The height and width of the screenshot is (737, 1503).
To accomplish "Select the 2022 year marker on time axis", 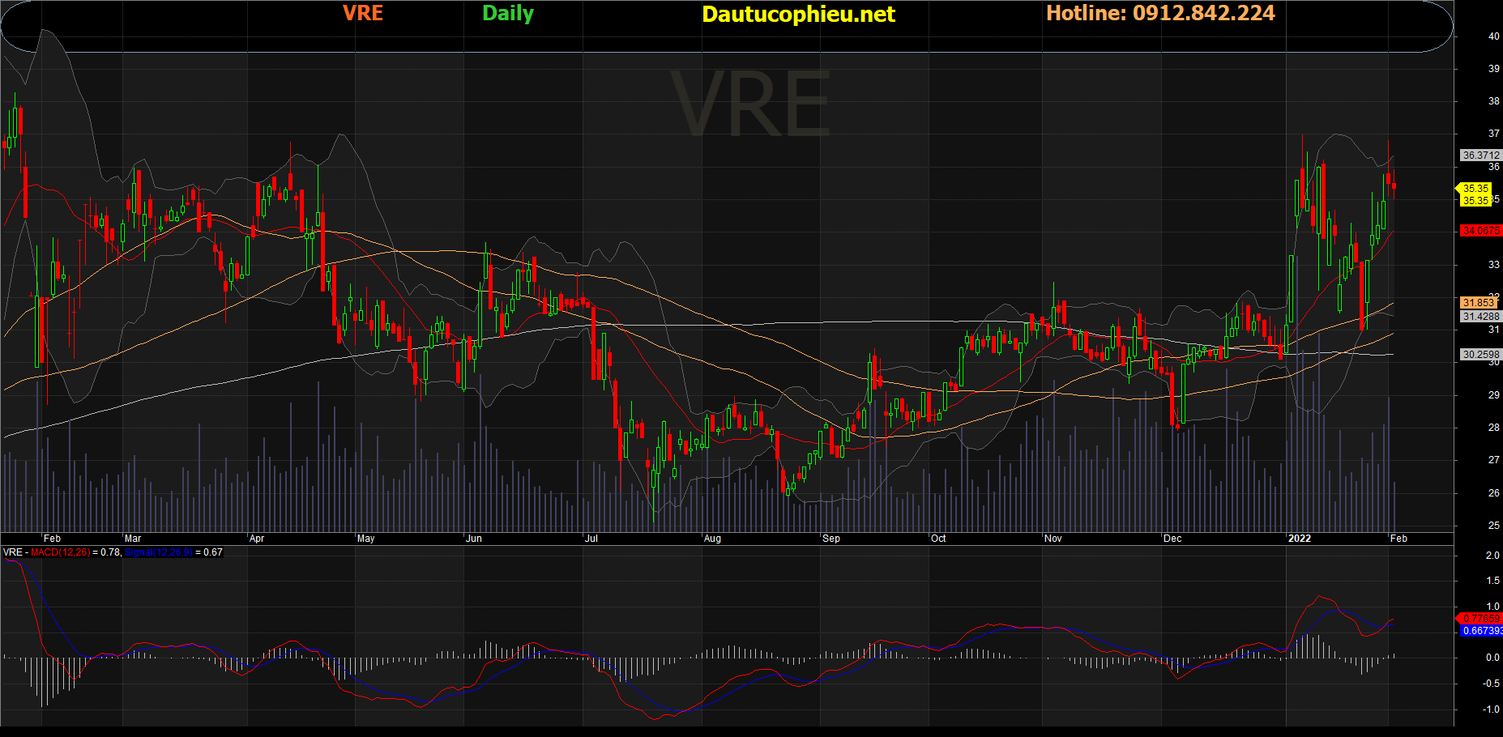I will (x=1300, y=539).
